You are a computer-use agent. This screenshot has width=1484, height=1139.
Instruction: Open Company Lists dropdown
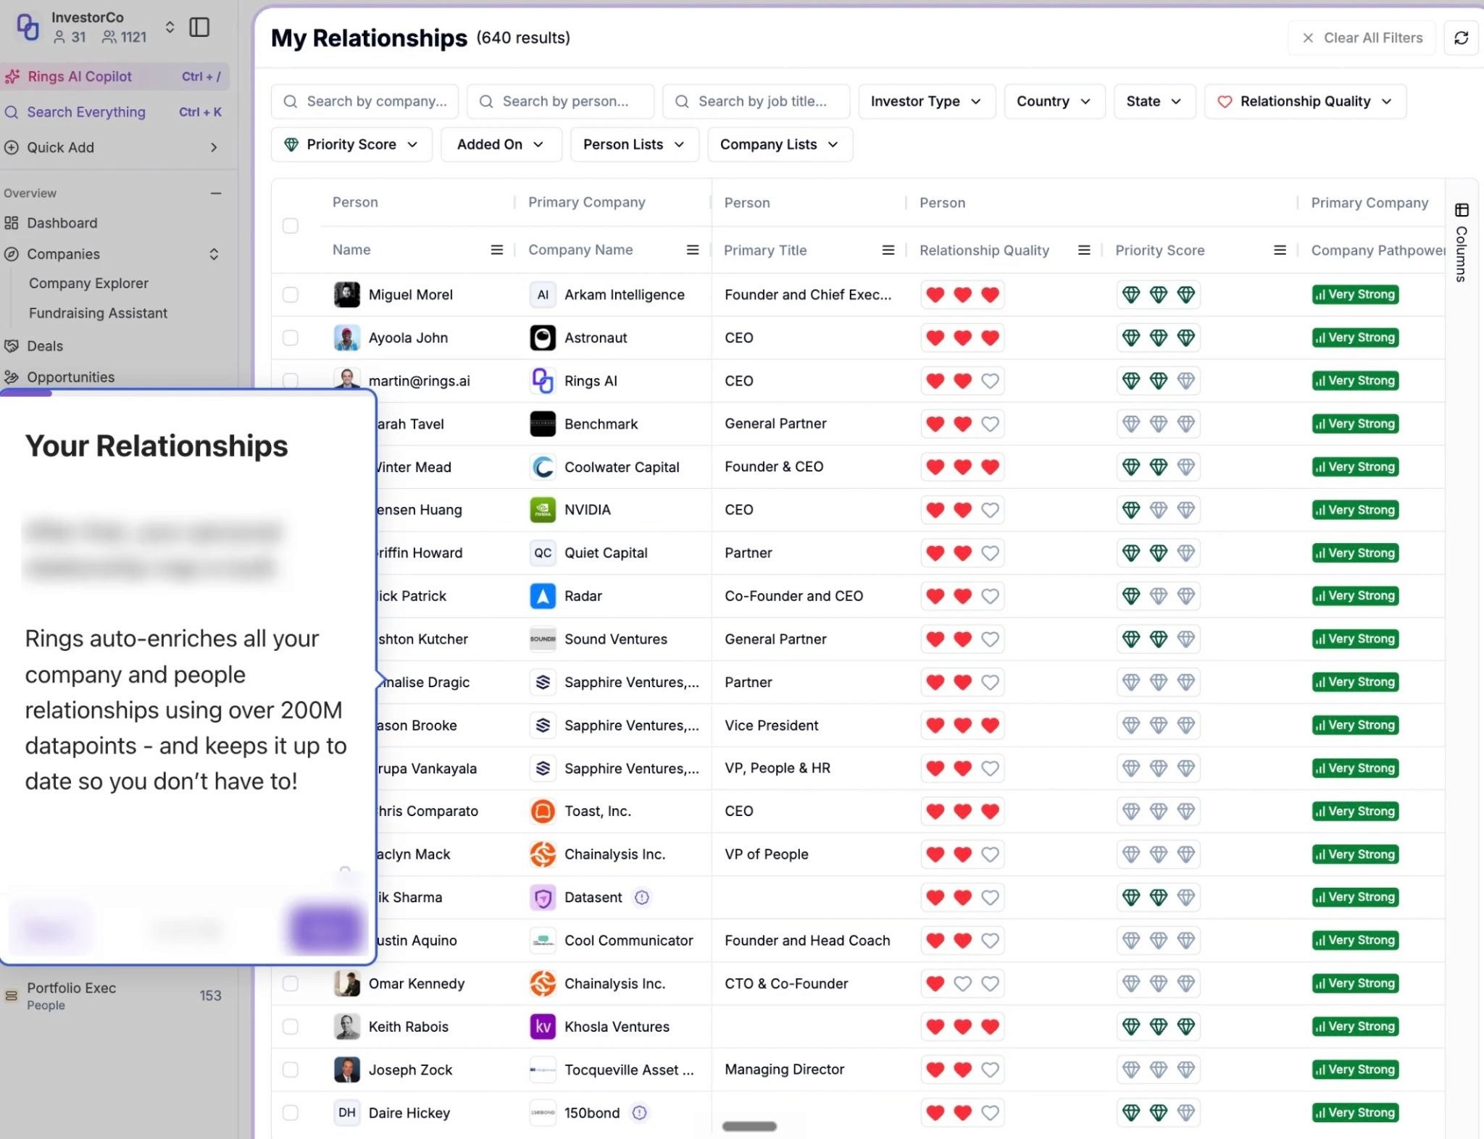click(x=780, y=145)
